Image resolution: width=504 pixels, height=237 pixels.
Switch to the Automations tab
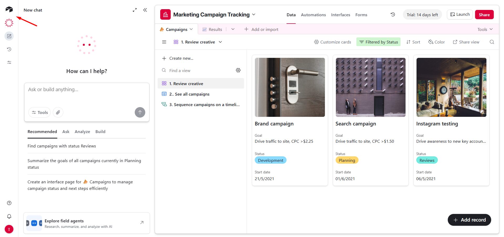[313, 15]
